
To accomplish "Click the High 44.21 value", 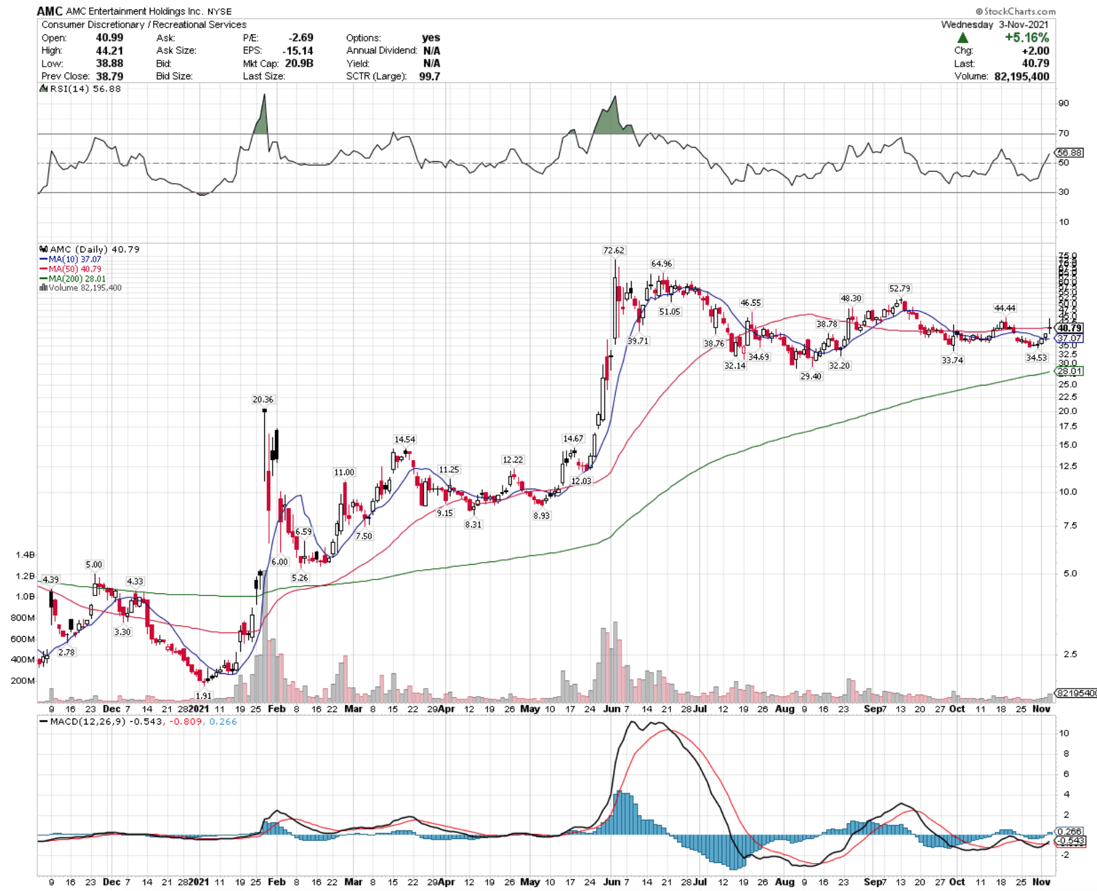I will [109, 51].
